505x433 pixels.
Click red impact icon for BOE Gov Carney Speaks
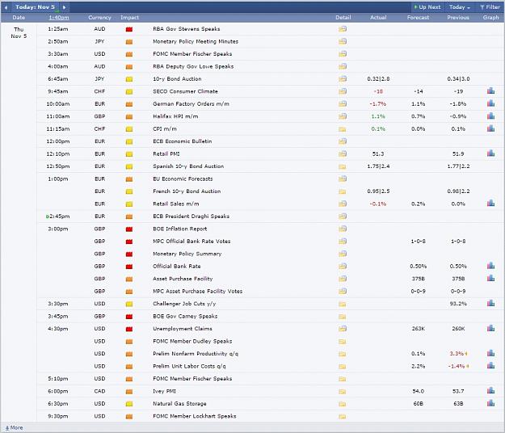tap(129, 317)
